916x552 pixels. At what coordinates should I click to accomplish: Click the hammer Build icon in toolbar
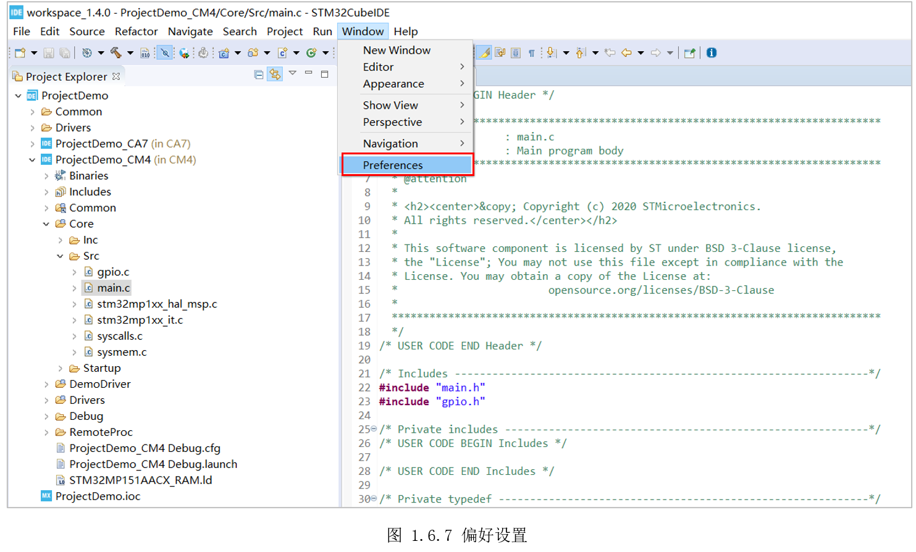click(x=116, y=53)
